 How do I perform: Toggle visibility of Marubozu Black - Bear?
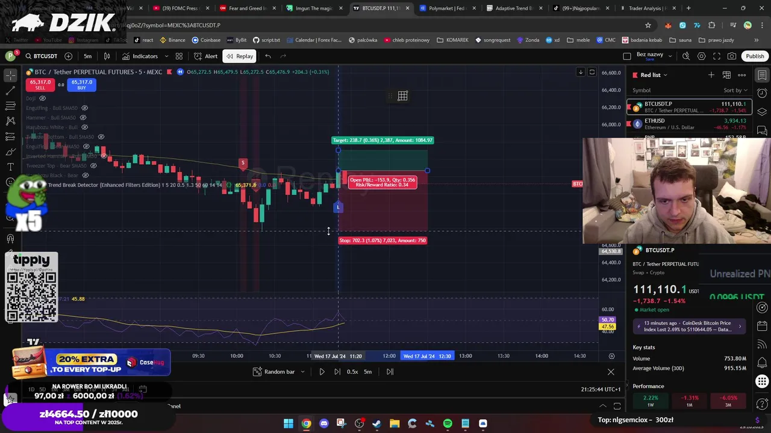pyautogui.click(x=85, y=175)
